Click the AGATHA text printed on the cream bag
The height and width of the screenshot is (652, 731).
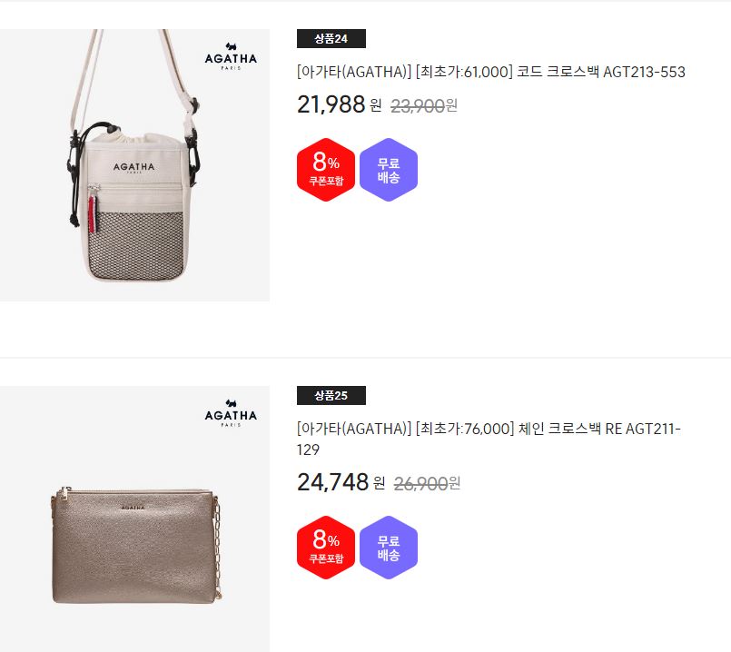[133, 167]
